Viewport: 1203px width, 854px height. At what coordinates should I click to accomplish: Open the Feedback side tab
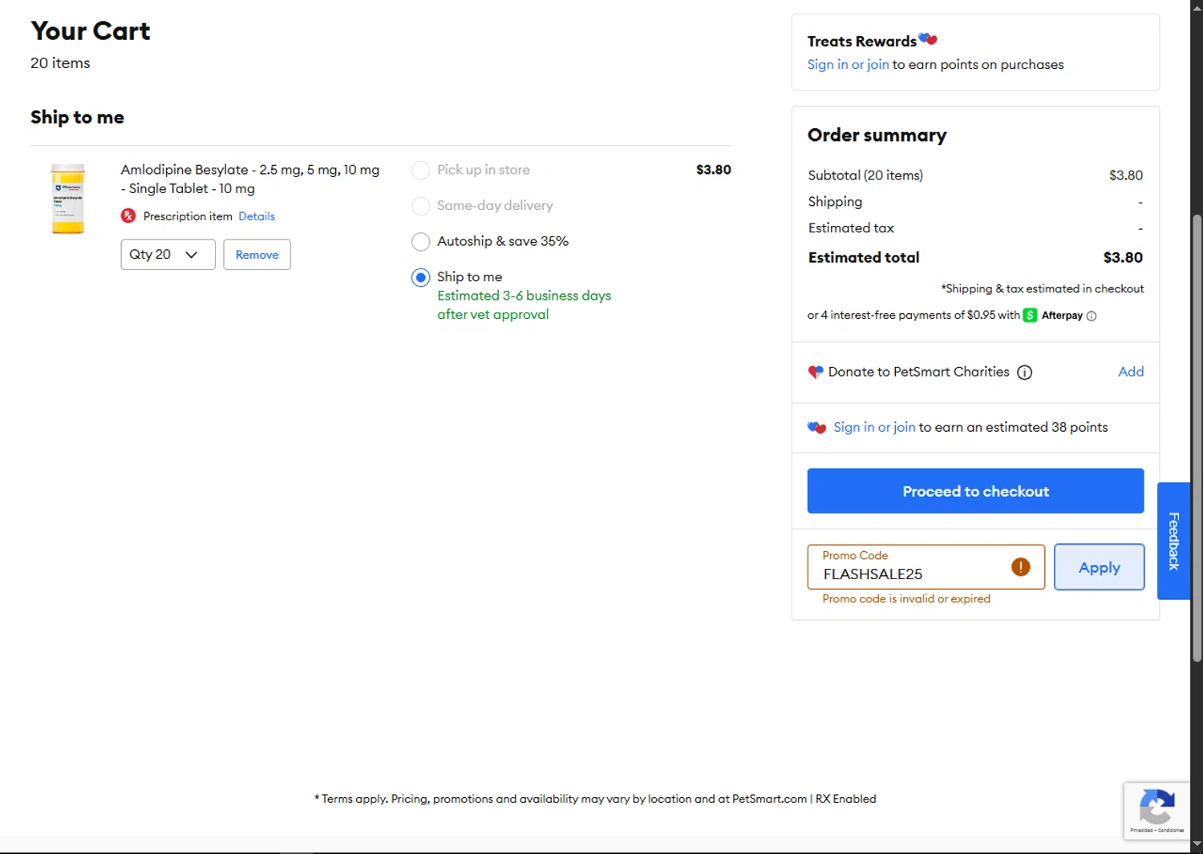tap(1173, 541)
